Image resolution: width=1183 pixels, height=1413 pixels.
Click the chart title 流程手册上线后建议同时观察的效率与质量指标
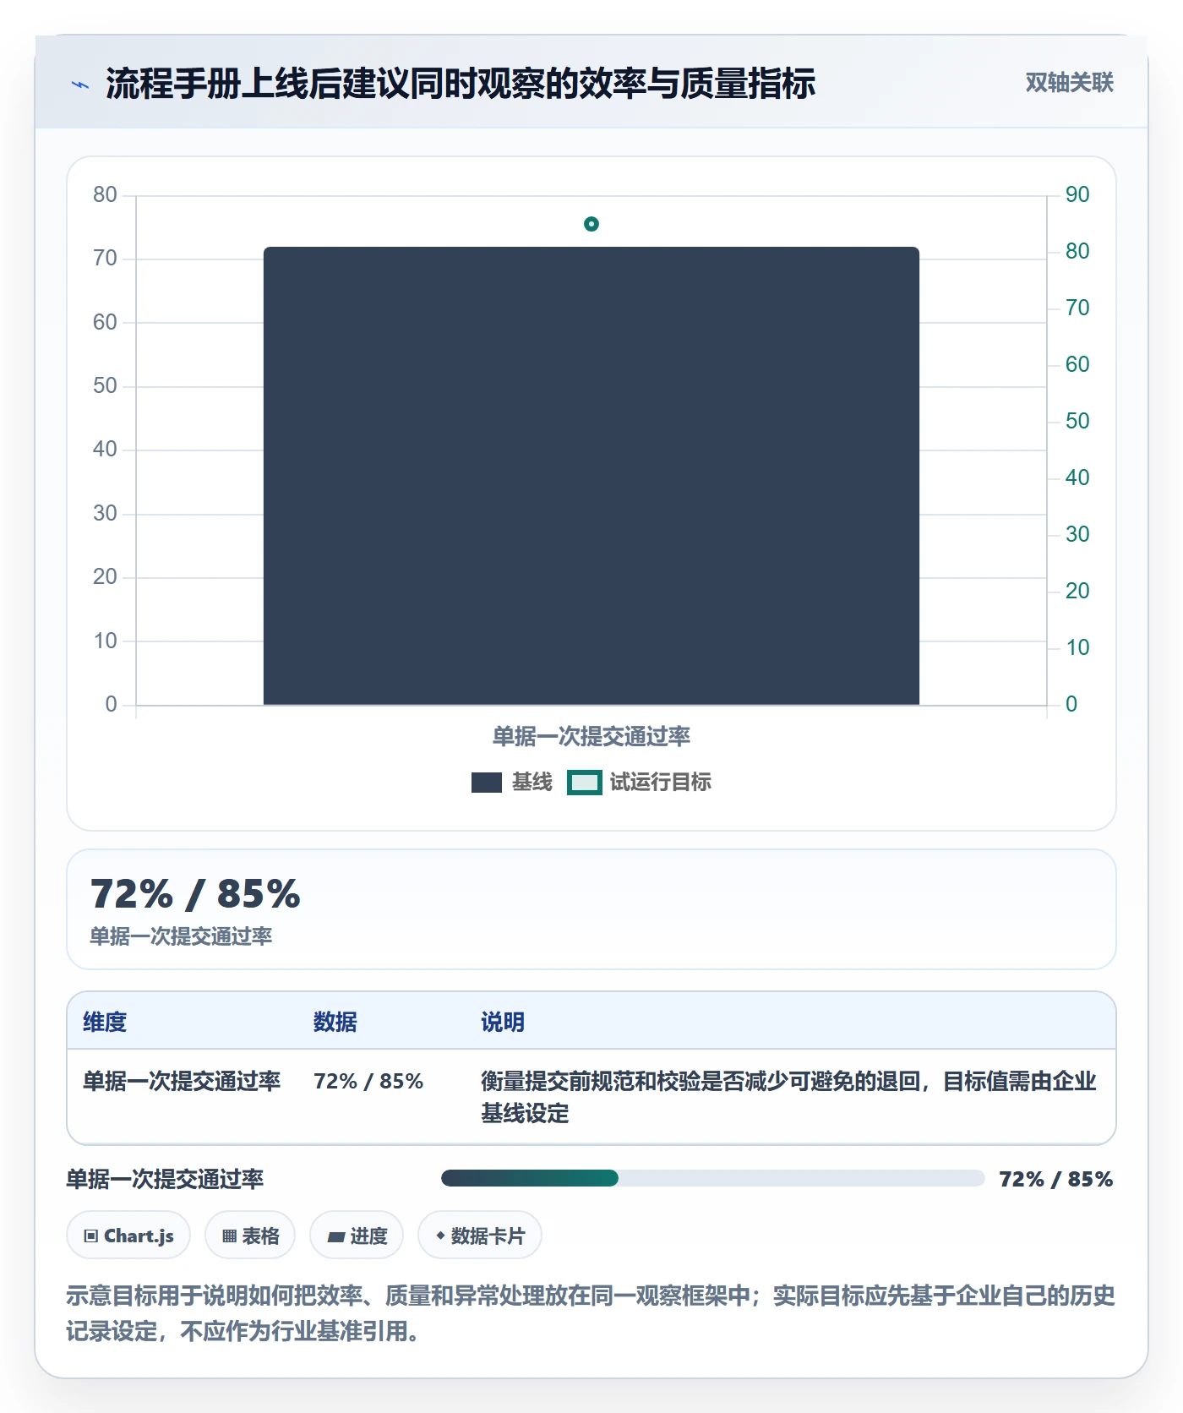[x=461, y=84]
